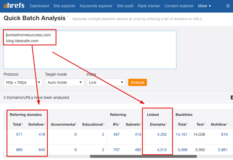Click the ahrefs logo
233x160 pixels.
click(14, 6)
